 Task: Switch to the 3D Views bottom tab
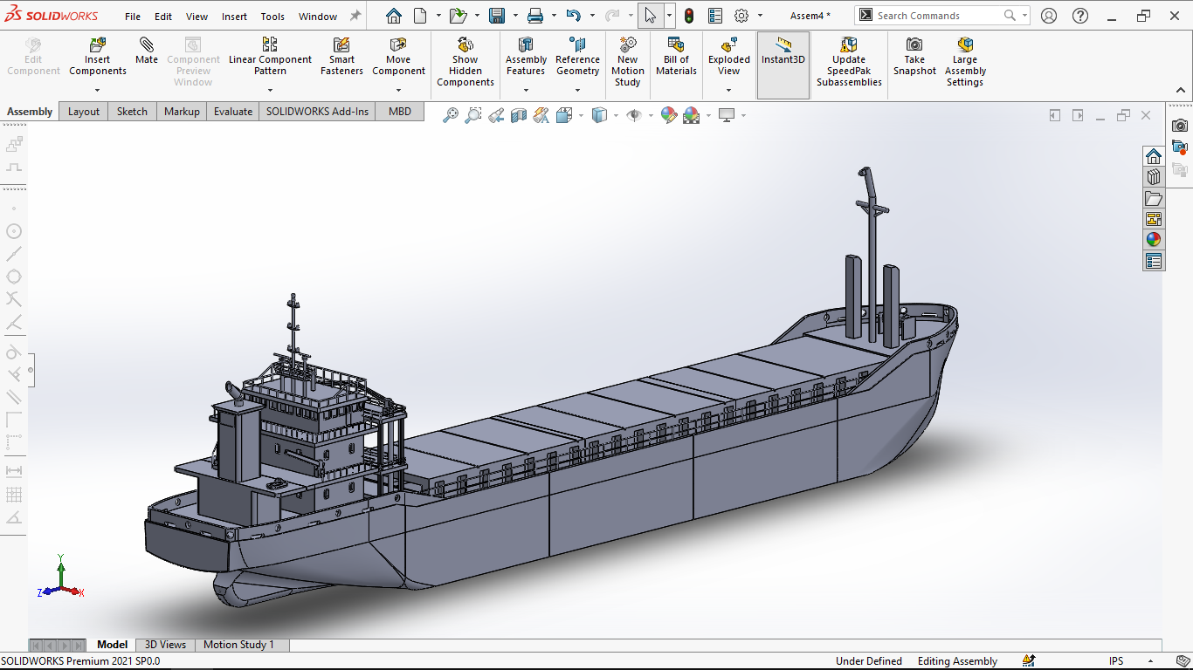click(x=165, y=645)
